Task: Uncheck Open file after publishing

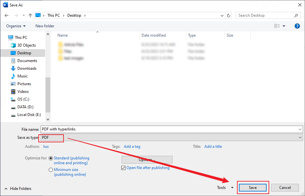Action: pyautogui.click(x=123, y=168)
